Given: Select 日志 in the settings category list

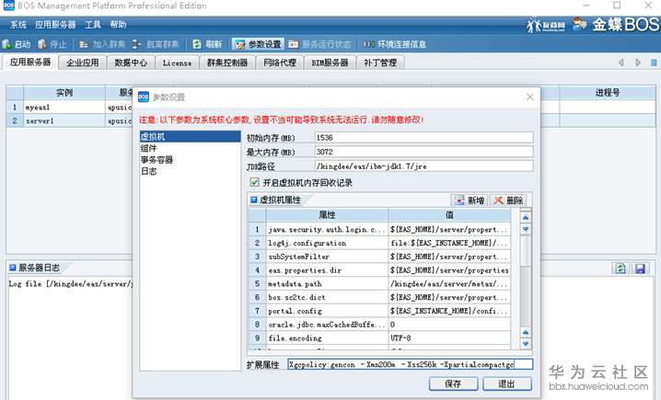Looking at the screenshot, I should click(190, 171).
